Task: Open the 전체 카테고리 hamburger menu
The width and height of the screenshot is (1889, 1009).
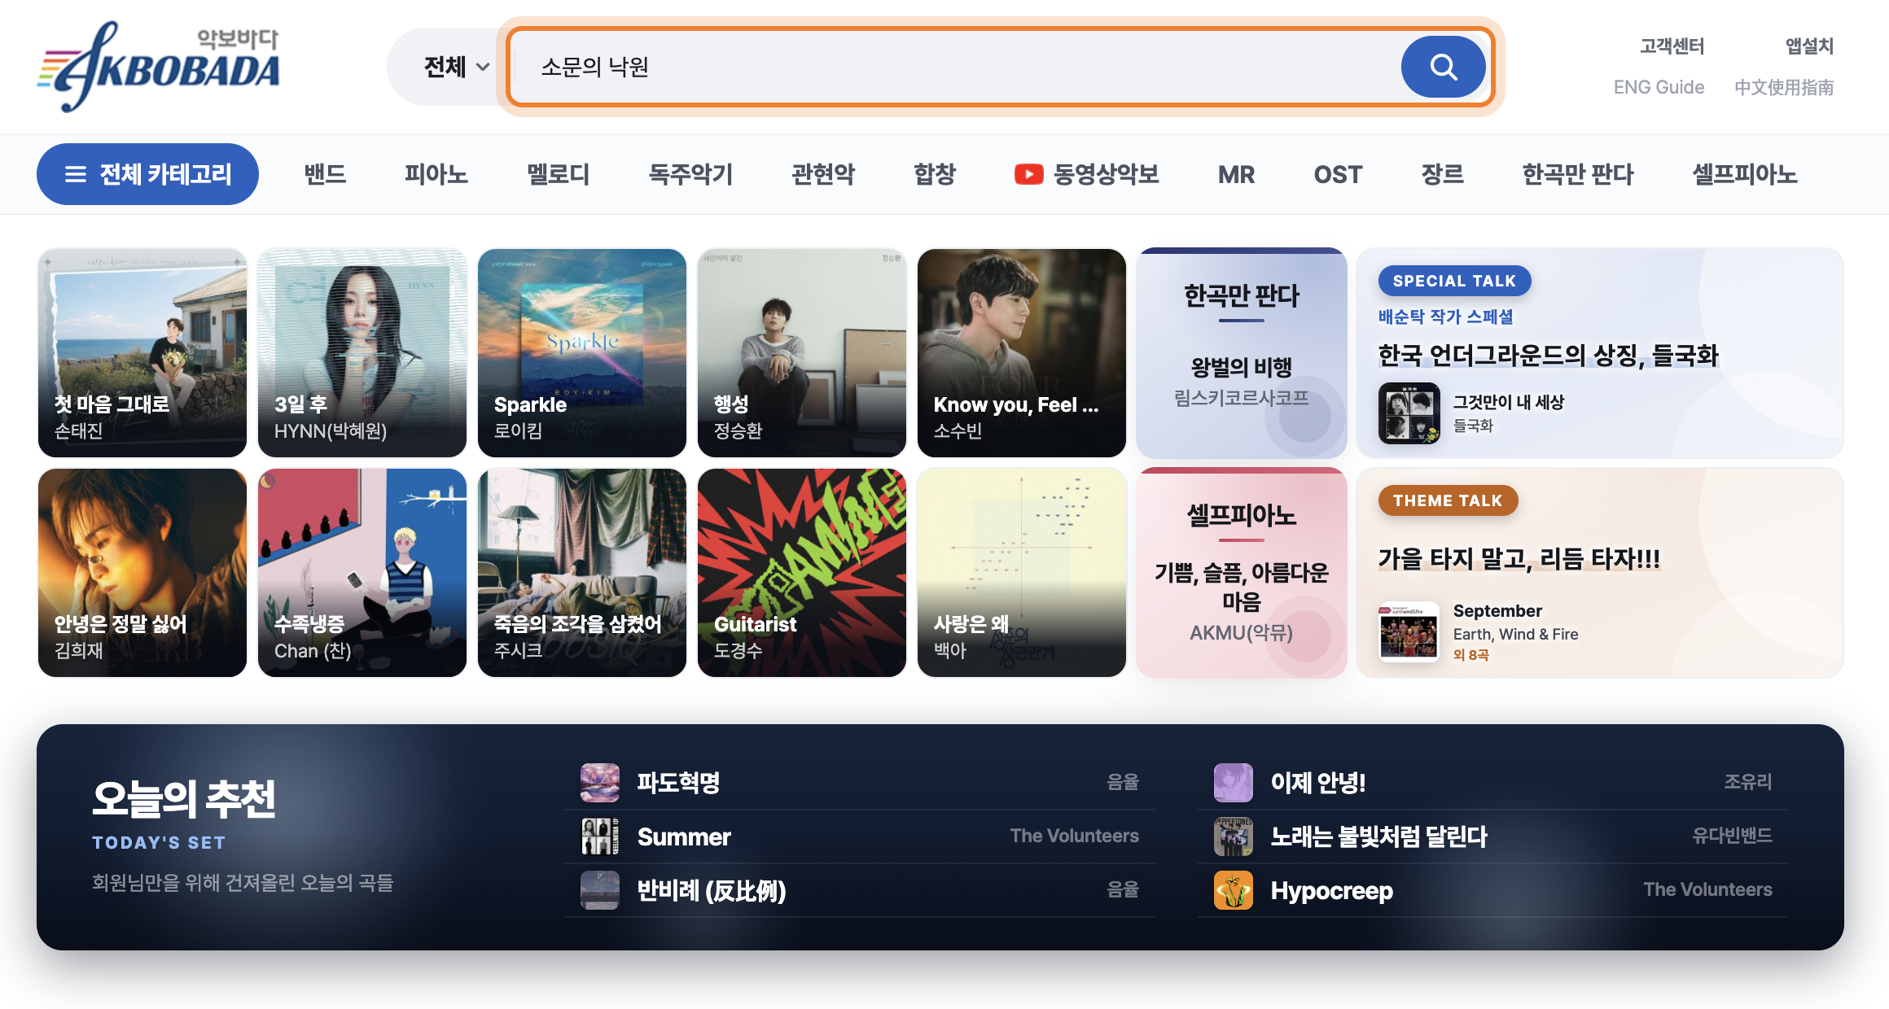Action: (147, 174)
